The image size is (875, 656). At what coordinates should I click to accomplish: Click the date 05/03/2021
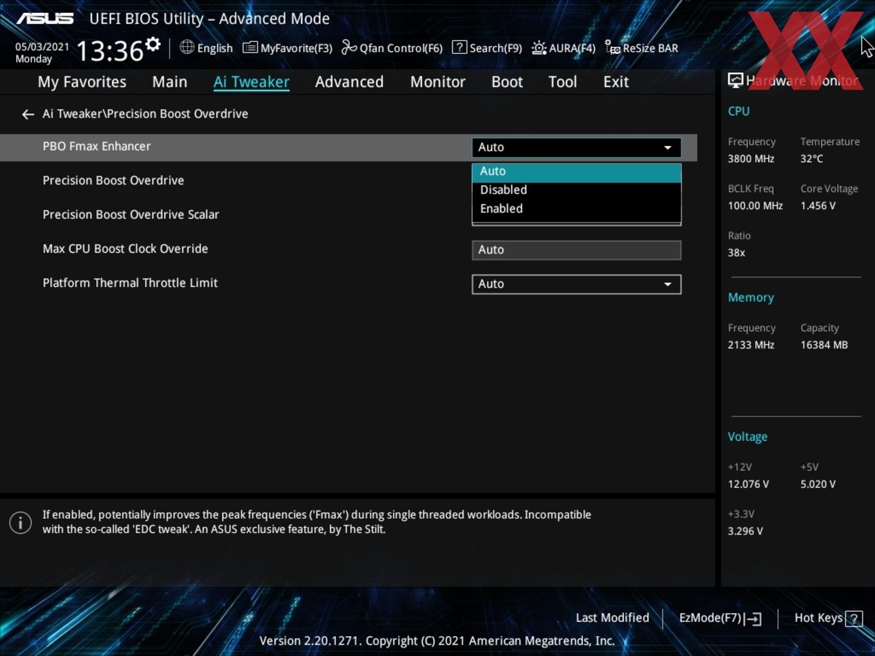tap(42, 47)
